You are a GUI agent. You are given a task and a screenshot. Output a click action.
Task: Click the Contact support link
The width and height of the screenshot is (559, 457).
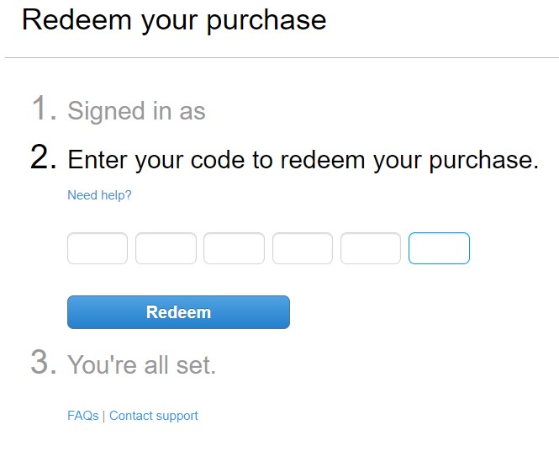(x=154, y=416)
